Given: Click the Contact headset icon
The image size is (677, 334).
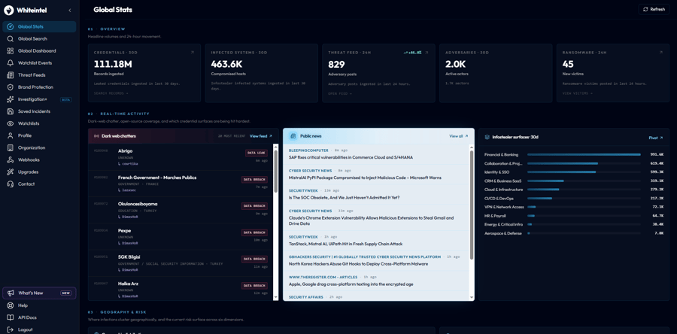Looking at the screenshot, I should [11, 184].
